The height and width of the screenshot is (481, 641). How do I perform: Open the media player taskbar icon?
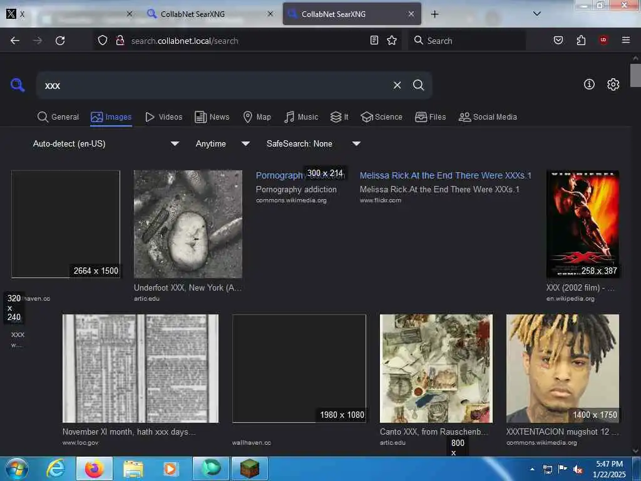[x=170, y=469]
